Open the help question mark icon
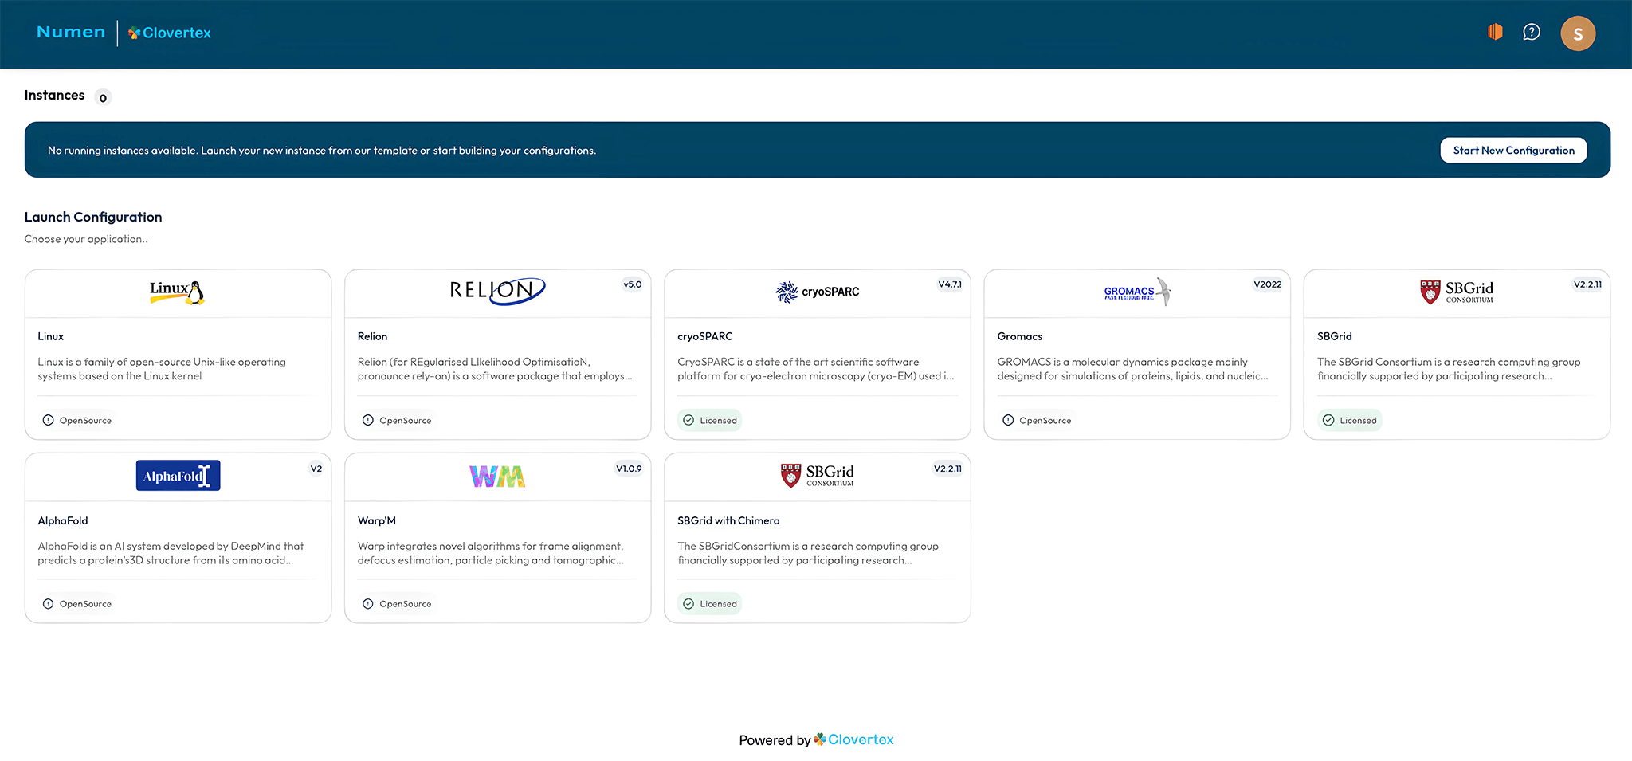 pyautogui.click(x=1531, y=32)
